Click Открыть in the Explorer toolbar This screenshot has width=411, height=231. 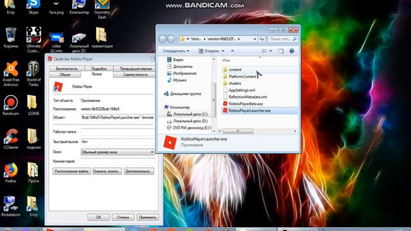[209, 51]
